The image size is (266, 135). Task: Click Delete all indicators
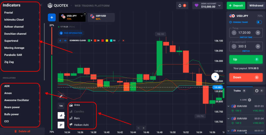point(22,131)
